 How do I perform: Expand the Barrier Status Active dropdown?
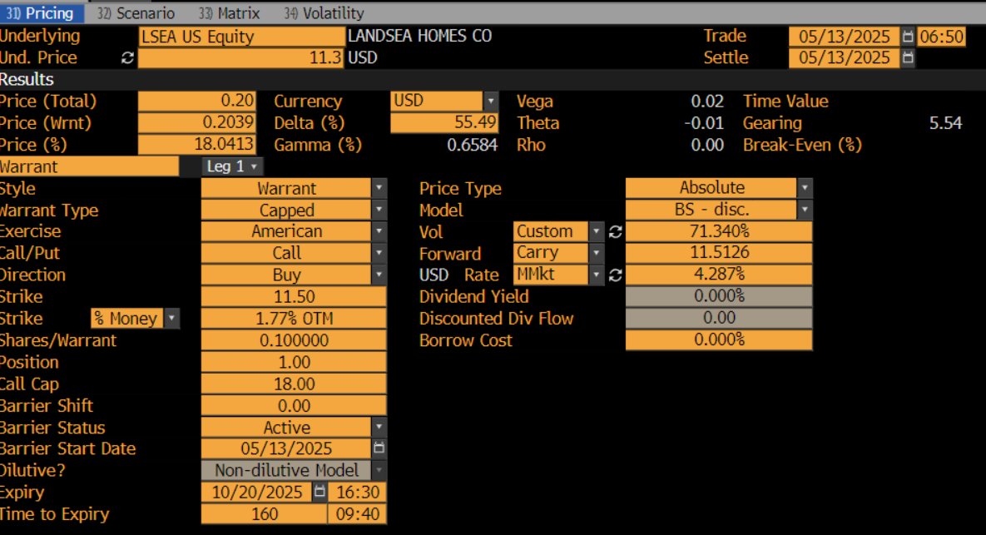379,428
